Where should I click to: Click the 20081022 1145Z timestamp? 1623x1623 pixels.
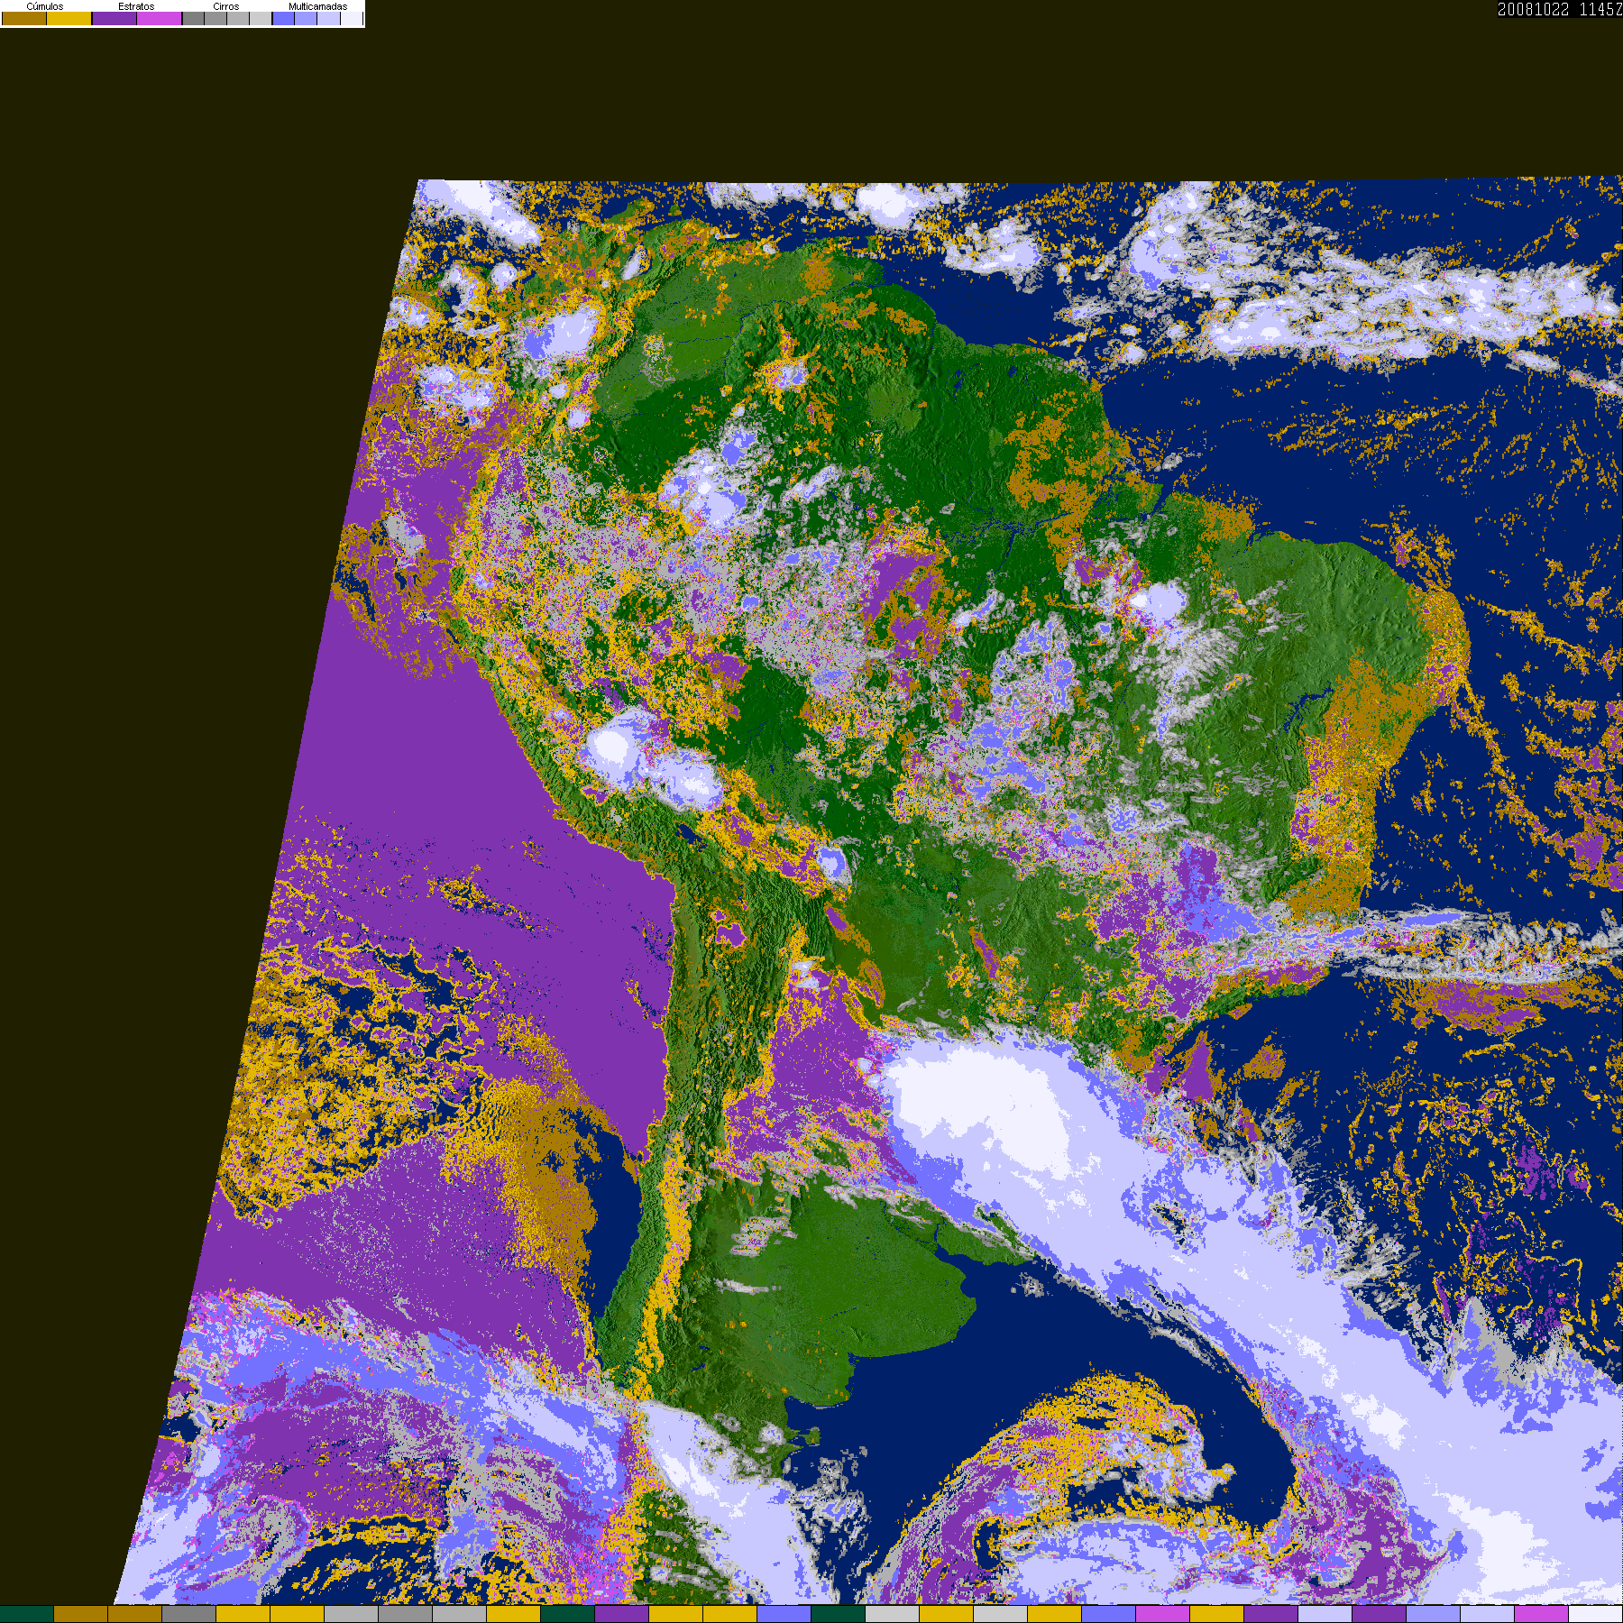[x=1559, y=9]
